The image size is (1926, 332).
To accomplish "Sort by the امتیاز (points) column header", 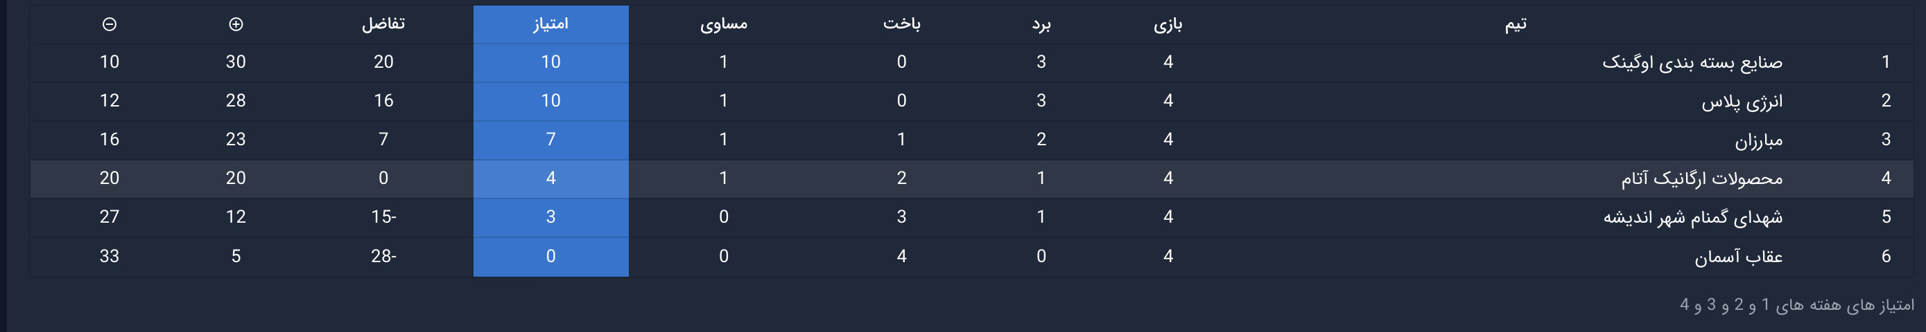I will click(550, 24).
